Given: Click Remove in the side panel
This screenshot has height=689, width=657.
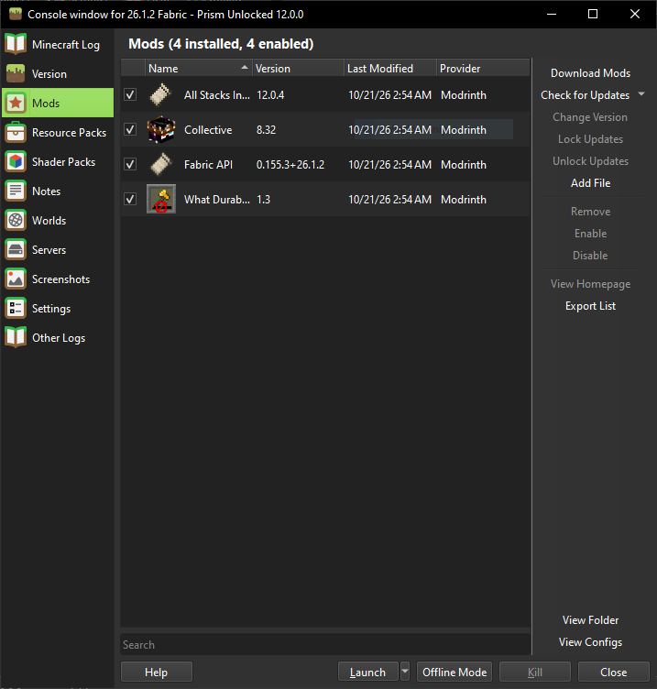Looking at the screenshot, I should (590, 212).
